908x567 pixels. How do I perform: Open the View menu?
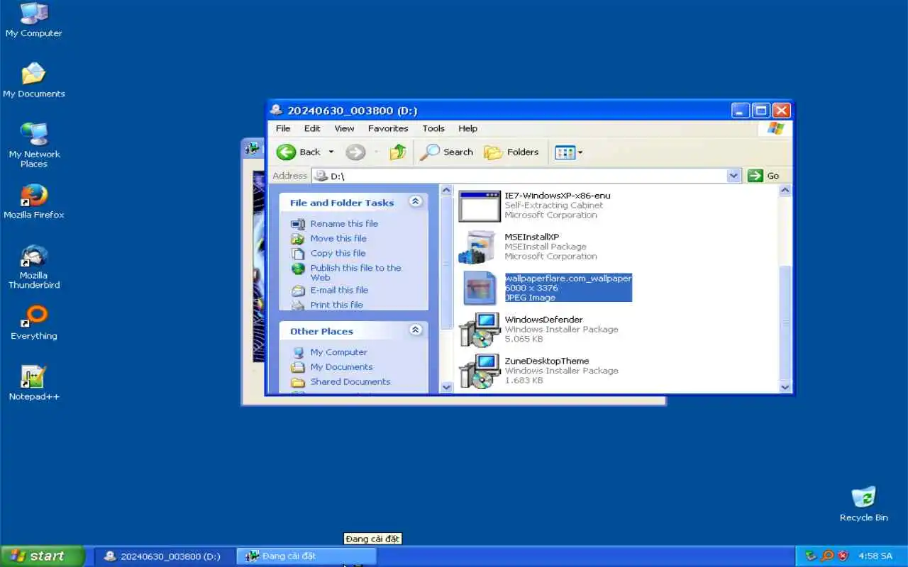(344, 128)
